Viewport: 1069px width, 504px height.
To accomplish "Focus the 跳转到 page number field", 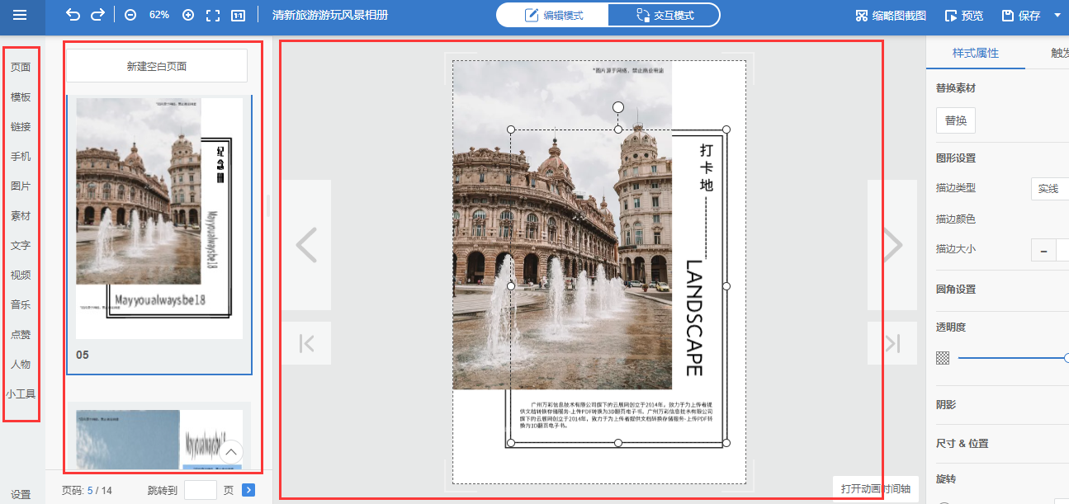I will click(x=201, y=490).
